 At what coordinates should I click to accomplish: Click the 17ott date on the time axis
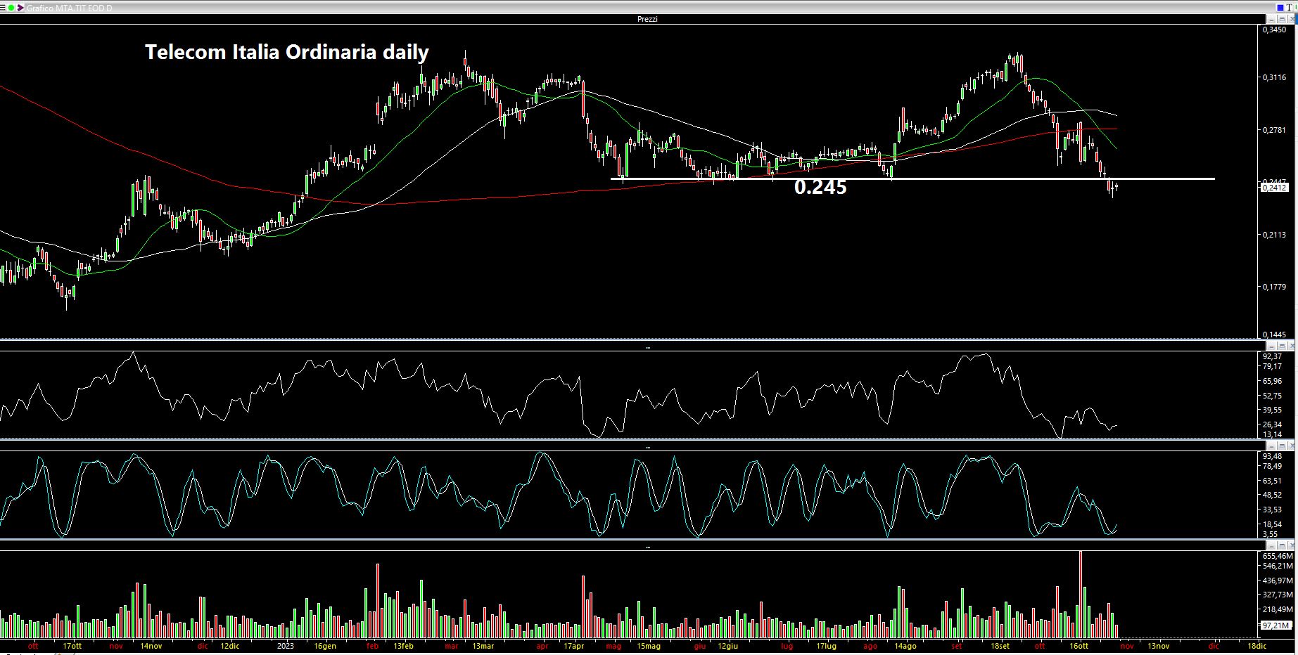tap(72, 646)
